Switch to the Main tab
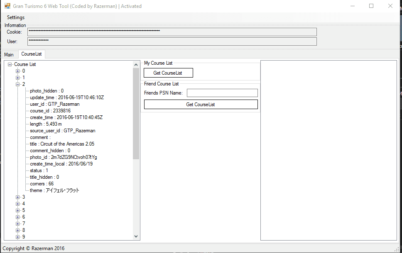Screen dimensions: 402x253 [x=9, y=55]
